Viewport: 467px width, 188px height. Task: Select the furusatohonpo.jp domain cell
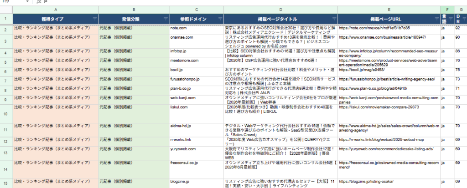[x=197, y=81]
